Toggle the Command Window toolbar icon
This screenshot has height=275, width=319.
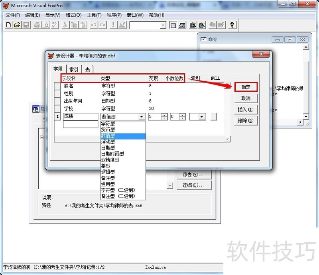[x=173, y=25]
